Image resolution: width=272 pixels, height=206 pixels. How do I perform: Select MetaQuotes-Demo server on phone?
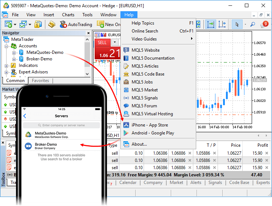pyautogui.click(x=61, y=134)
